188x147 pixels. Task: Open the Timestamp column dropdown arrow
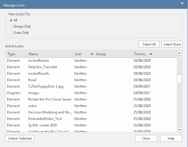pyautogui.click(x=151, y=54)
